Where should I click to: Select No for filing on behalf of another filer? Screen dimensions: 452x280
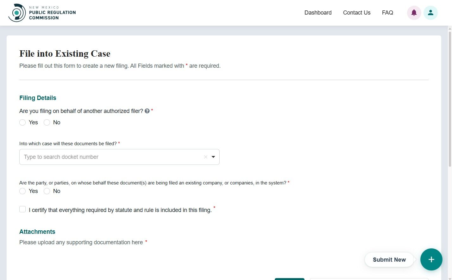pos(47,122)
